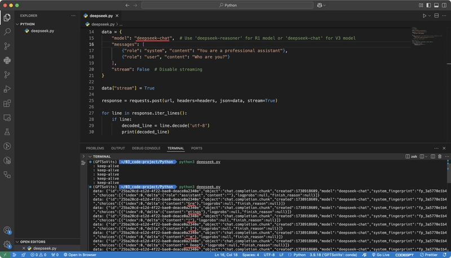Open the Testing flask view
451x258 pixels.
pyautogui.click(x=7, y=132)
